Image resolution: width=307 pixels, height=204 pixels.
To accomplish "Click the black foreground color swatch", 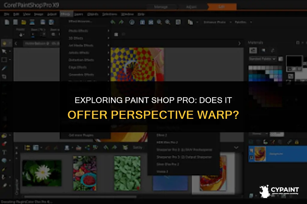I will pyautogui.click(x=294, y=61).
